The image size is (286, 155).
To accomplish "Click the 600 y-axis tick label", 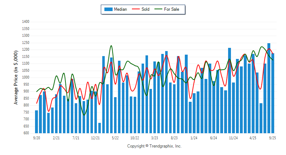I will (26, 133).
